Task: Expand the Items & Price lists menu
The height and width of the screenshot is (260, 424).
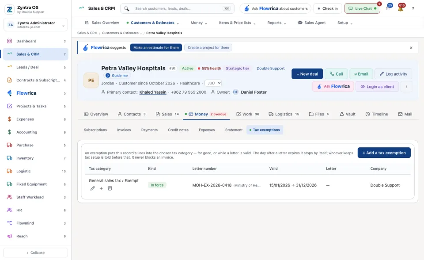Action: click(237, 23)
